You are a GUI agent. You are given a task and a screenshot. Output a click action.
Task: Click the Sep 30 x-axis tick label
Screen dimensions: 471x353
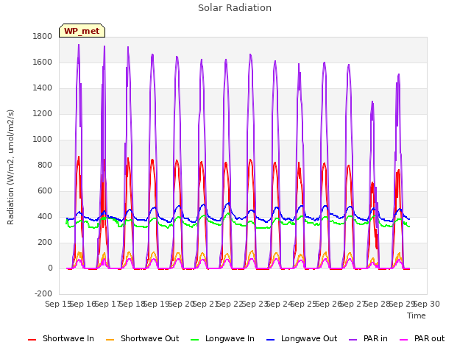point(427,304)
